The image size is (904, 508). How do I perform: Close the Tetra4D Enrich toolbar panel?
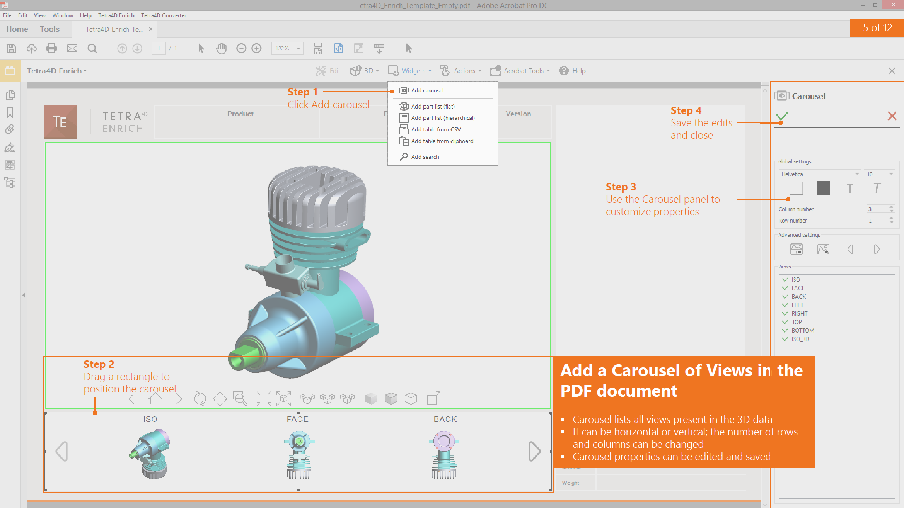892,71
